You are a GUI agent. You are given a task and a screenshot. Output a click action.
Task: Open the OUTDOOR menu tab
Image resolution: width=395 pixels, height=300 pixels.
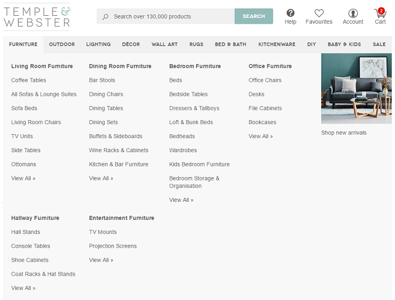point(62,45)
